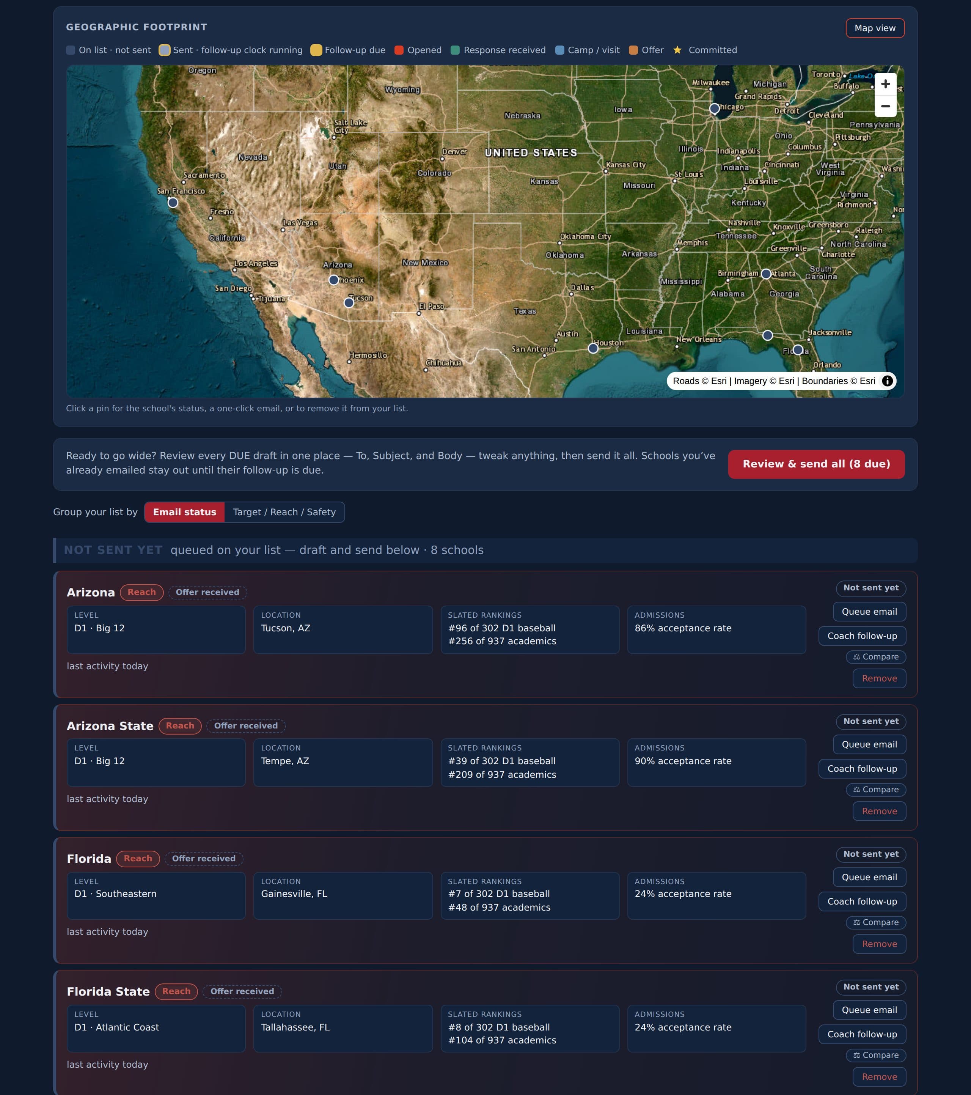Open Coach follow-up for Arizona
The width and height of the screenshot is (971, 1095).
pos(862,636)
